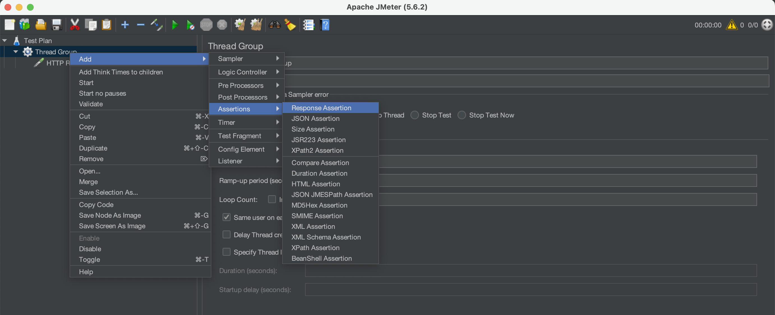Select the Stop Test radio button

[x=415, y=115]
